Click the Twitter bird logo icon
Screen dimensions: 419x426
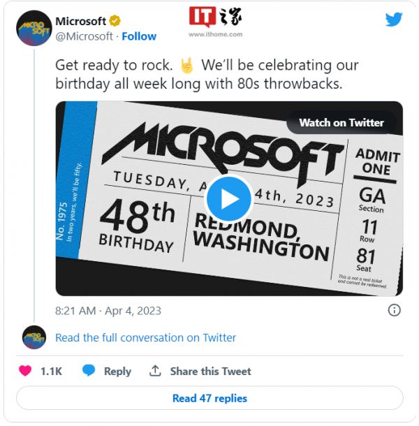(394, 20)
